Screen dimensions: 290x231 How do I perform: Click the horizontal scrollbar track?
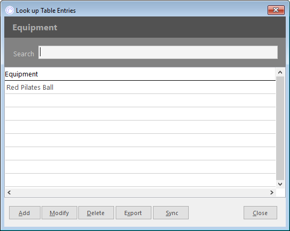tap(140, 192)
